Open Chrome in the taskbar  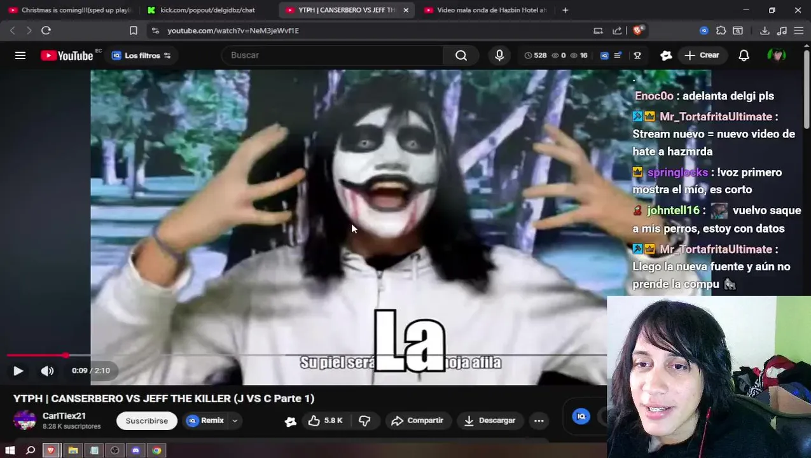(156, 450)
